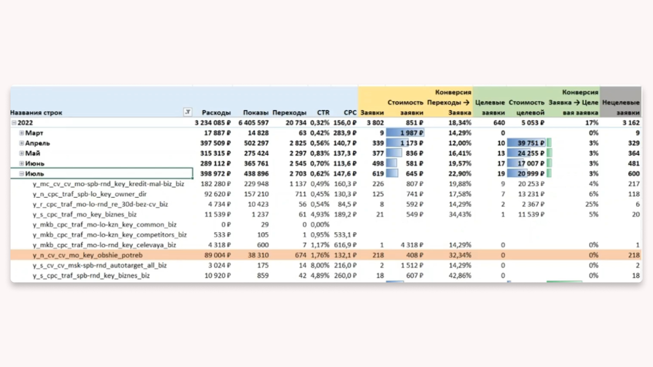Click Июль expenses cell 398 972 ₽

215,174
